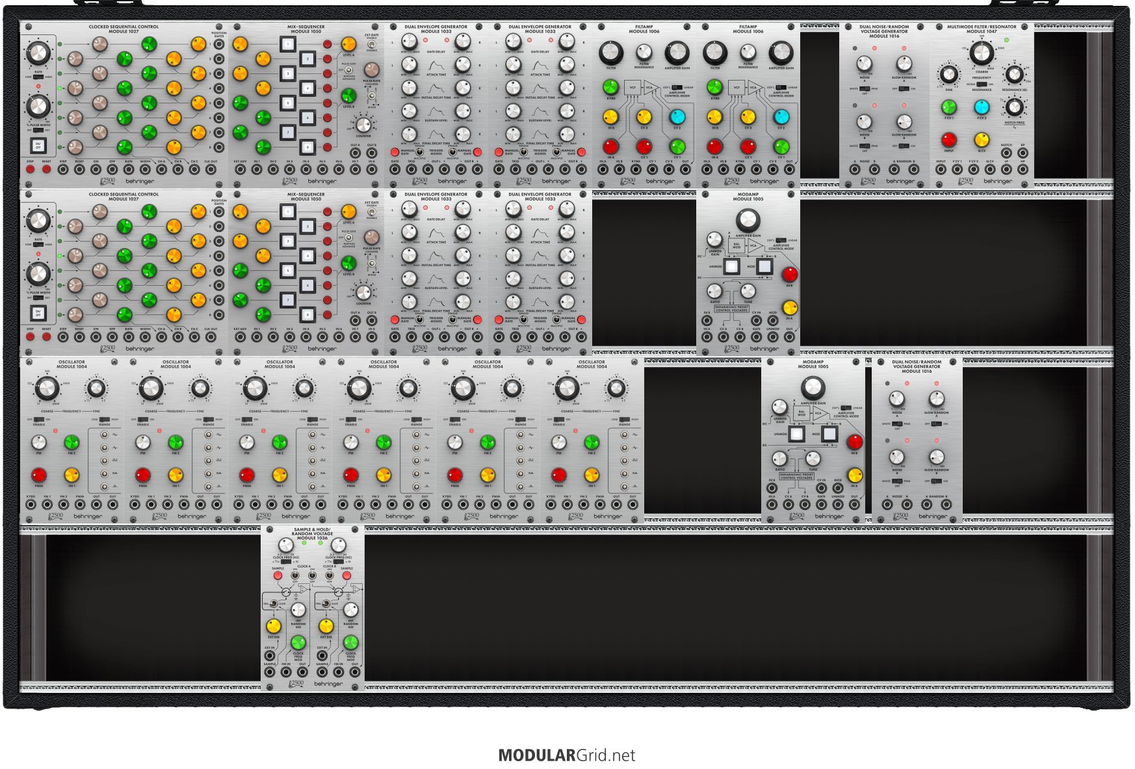Push On/Off button on top-row Module 1027
Viewport: 1135px width, 769px height.
click(x=38, y=146)
